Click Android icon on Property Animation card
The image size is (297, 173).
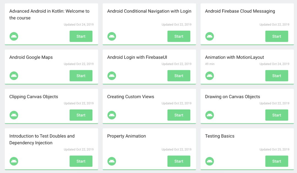112,161
